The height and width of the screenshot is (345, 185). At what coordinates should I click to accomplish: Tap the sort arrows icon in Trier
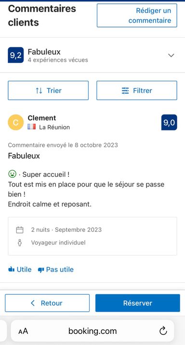pos(39,90)
